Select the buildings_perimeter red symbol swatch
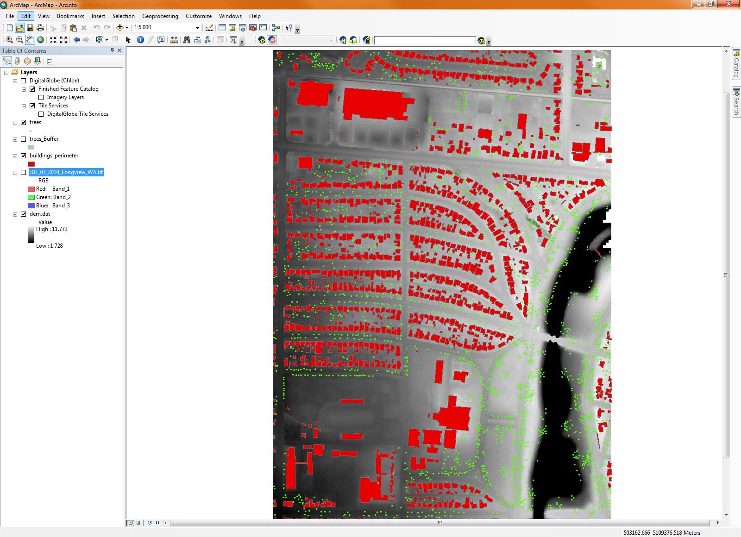This screenshot has width=741, height=537. pyautogui.click(x=31, y=163)
